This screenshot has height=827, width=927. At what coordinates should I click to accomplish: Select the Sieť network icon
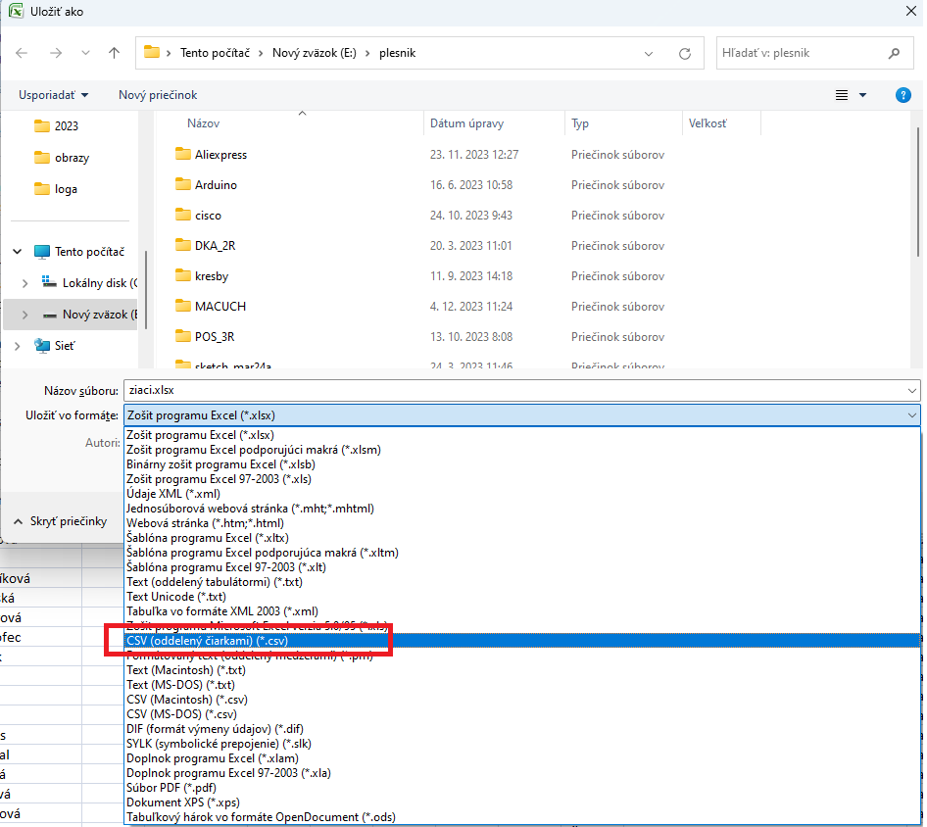pyautogui.click(x=42, y=346)
